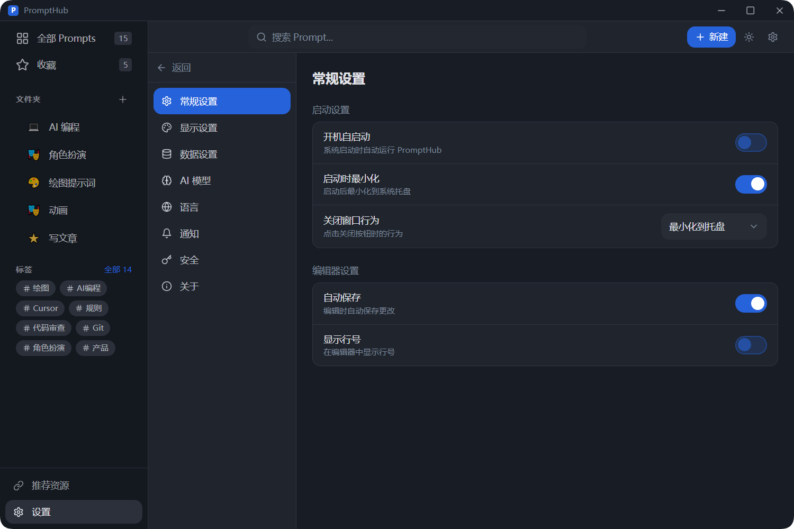This screenshot has width=794, height=529.
Task: Click the link icon beside 推荐资源
Action: [19, 485]
